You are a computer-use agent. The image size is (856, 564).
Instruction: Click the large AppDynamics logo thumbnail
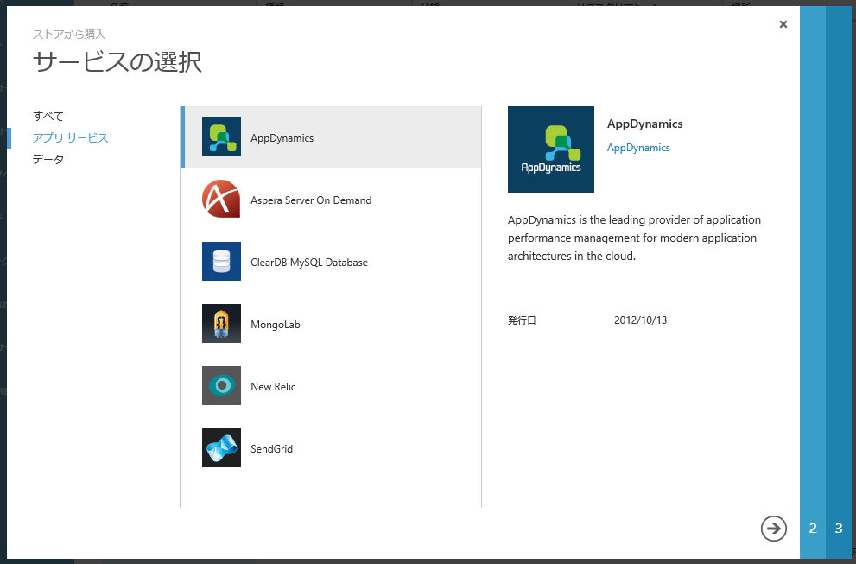tap(551, 149)
